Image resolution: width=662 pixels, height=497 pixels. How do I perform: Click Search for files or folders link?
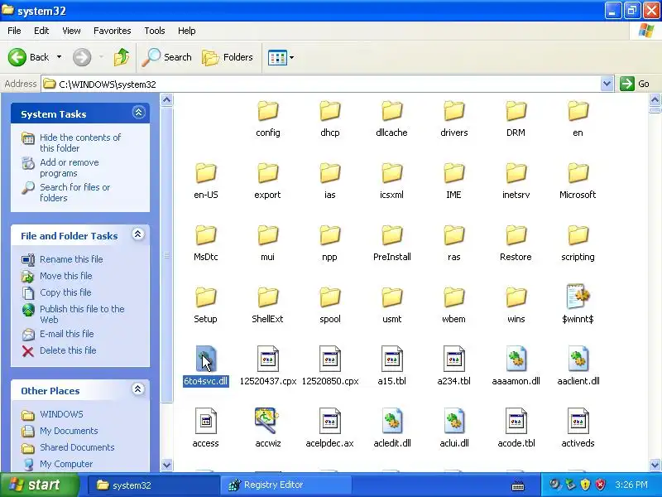tap(74, 192)
